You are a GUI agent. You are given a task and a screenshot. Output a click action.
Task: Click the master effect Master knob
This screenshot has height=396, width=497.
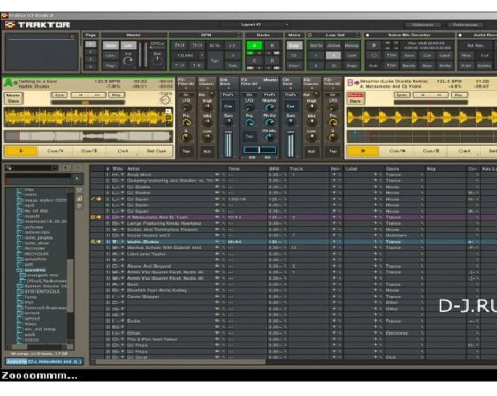click(x=270, y=108)
